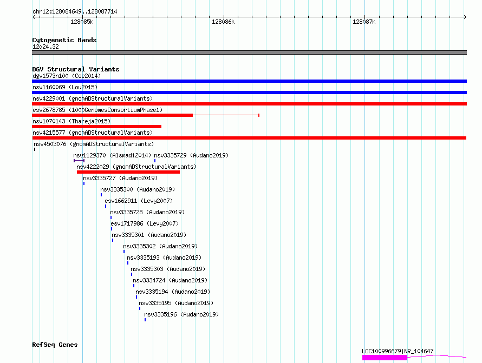Select the nsv3335195 (Audano2019) label
Screen dimensions: 482x363
coord(176,303)
